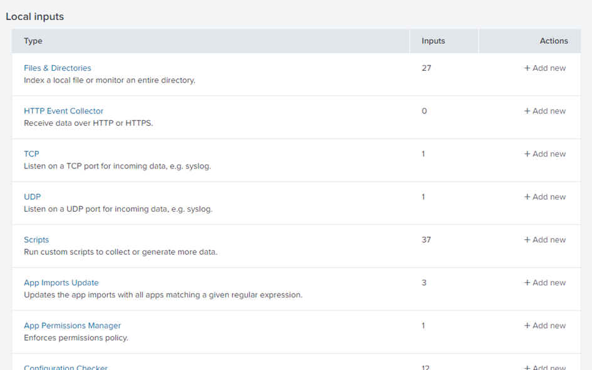Click the Files & Directories input count 27
The width and height of the screenshot is (592, 370).
[x=427, y=68]
